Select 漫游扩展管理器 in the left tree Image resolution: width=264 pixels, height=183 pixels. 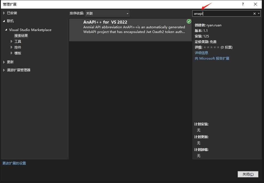tap(19, 70)
